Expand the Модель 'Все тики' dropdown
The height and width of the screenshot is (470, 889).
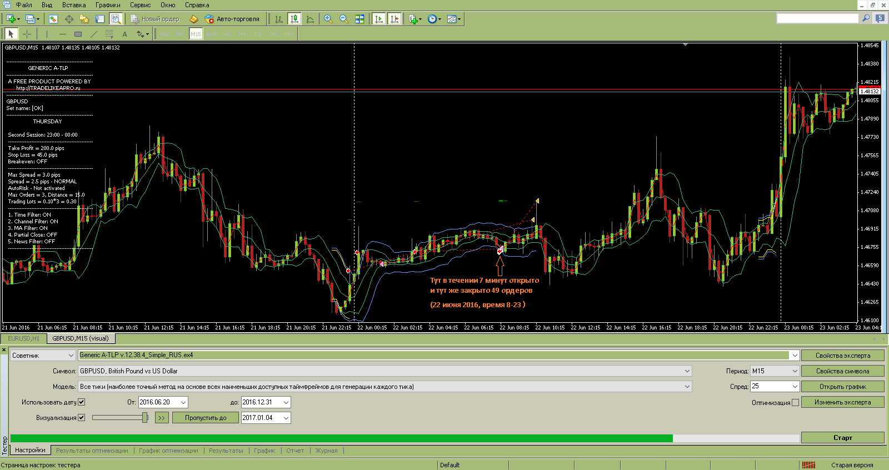tap(687, 387)
